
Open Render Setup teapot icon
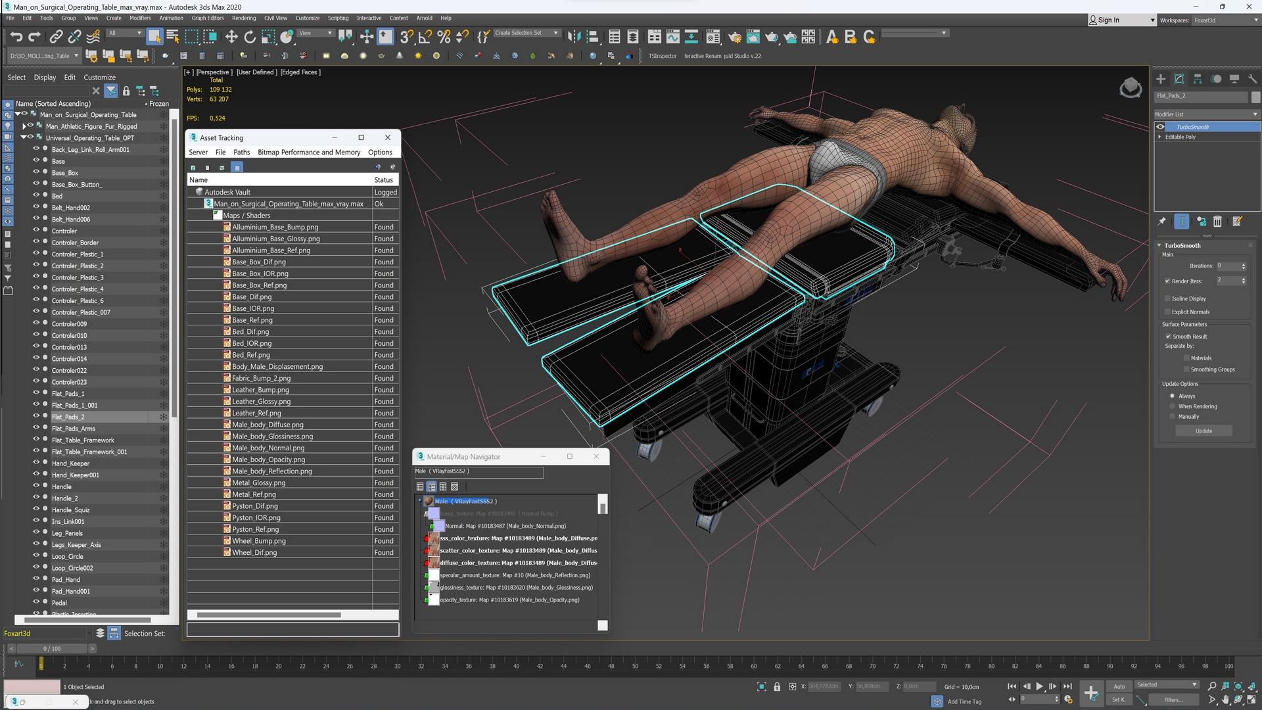(x=734, y=37)
